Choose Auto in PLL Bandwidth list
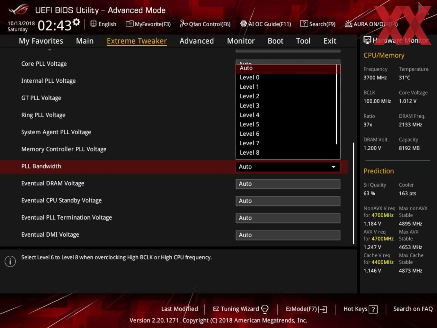 (x=286, y=68)
